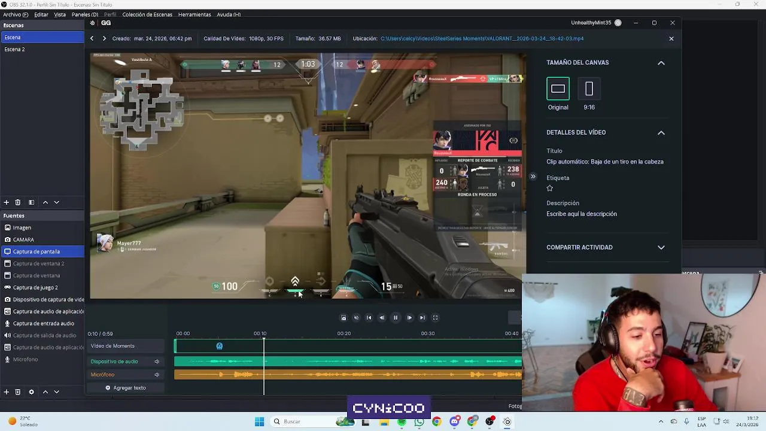Click the Video de Moments track bar
Screen dimensions: 766x431
pos(348,346)
